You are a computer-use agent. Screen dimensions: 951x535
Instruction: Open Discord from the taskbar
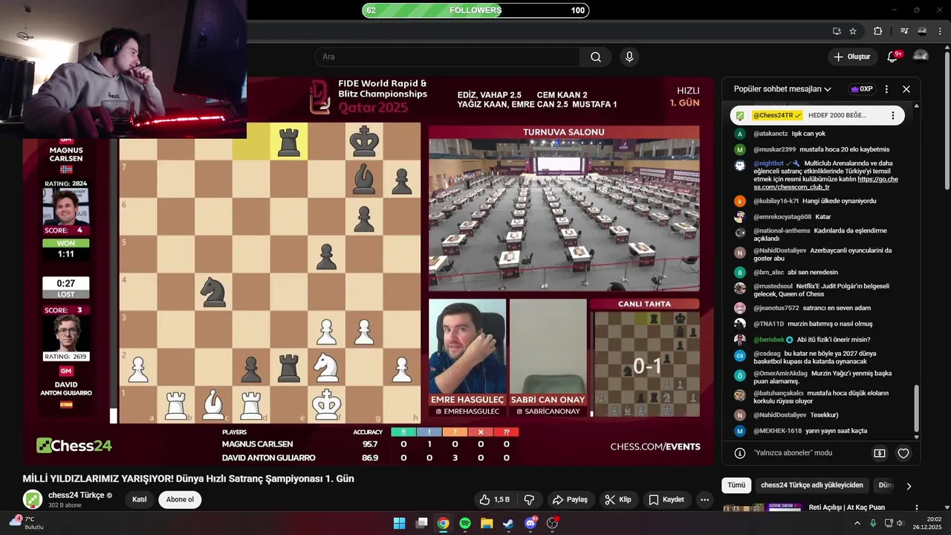pyautogui.click(x=530, y=523)
